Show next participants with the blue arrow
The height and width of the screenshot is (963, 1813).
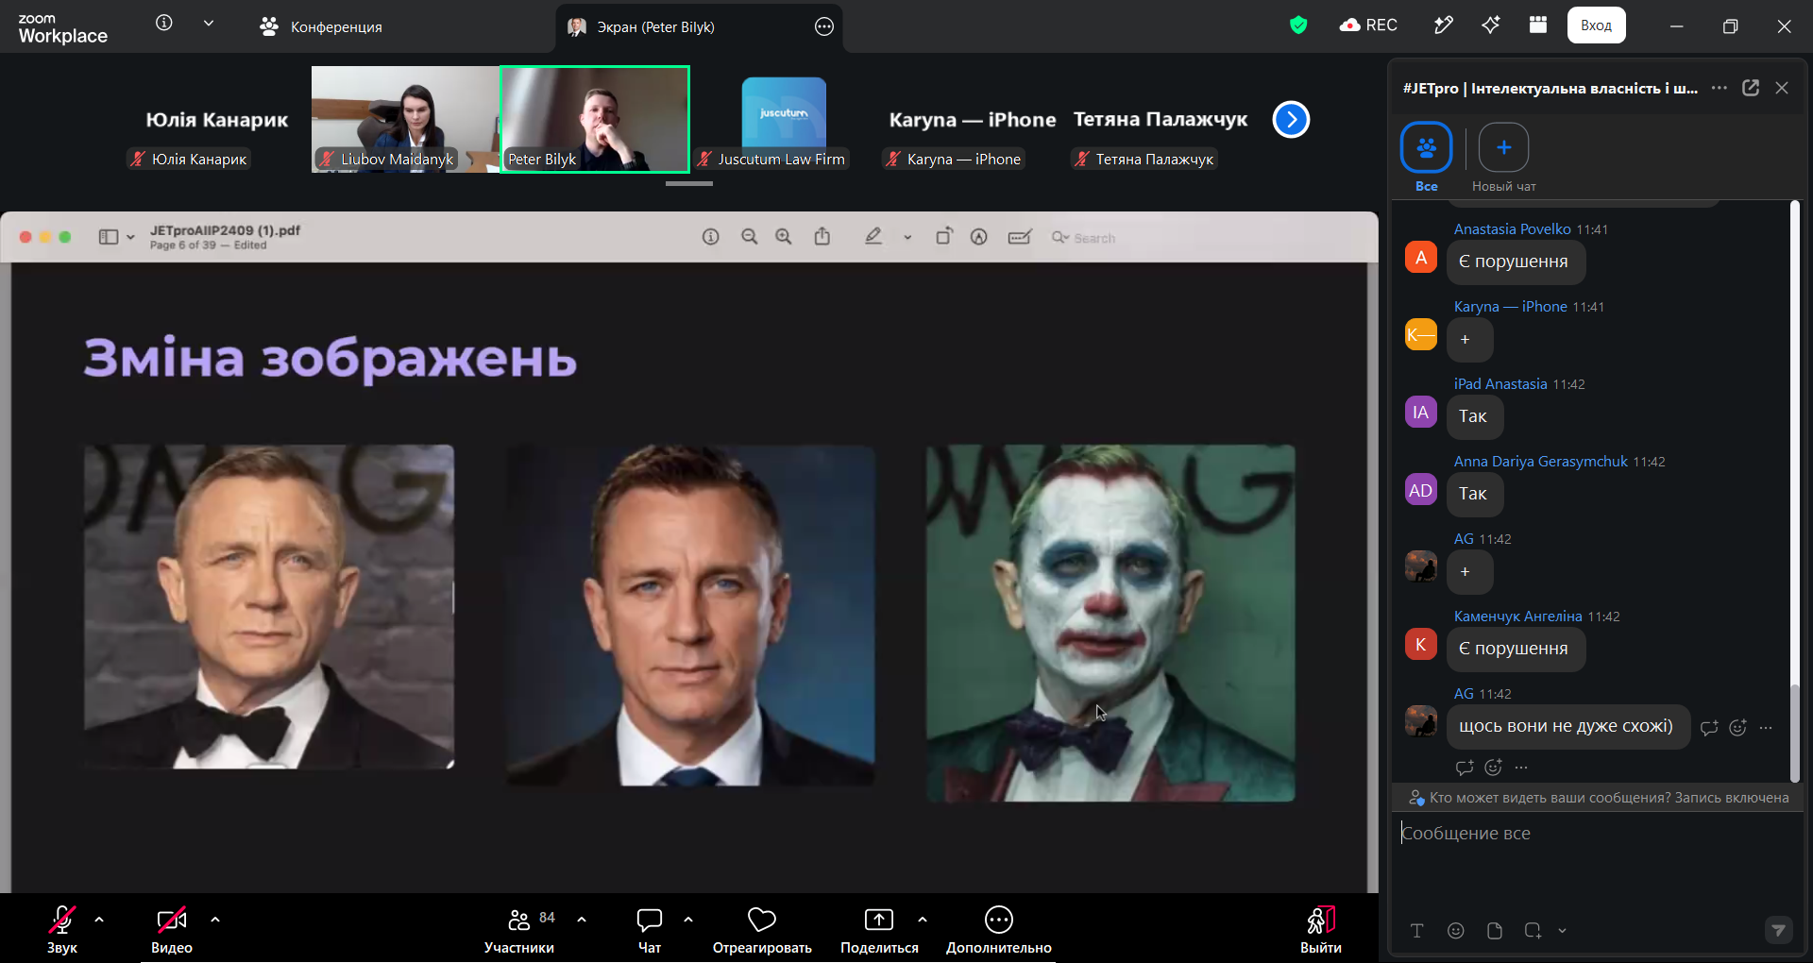pyautogui.click(x=1291, y=119)
